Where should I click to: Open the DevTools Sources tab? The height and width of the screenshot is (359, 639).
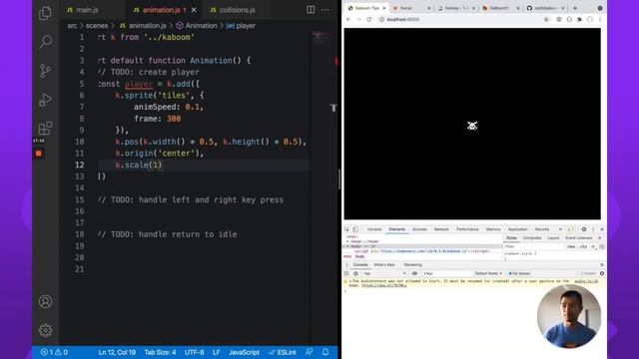point(419,229)
